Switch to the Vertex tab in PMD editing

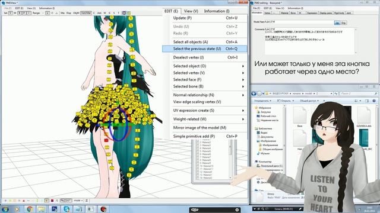click(268, 13)
